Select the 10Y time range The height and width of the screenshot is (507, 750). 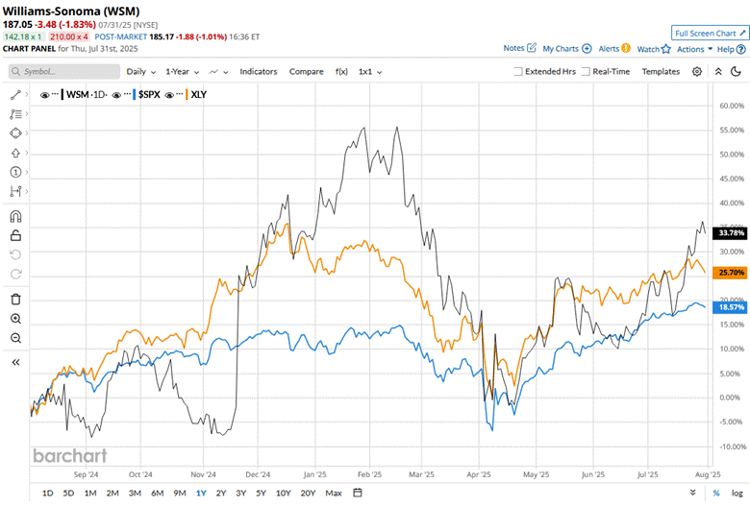click(283, 494)
